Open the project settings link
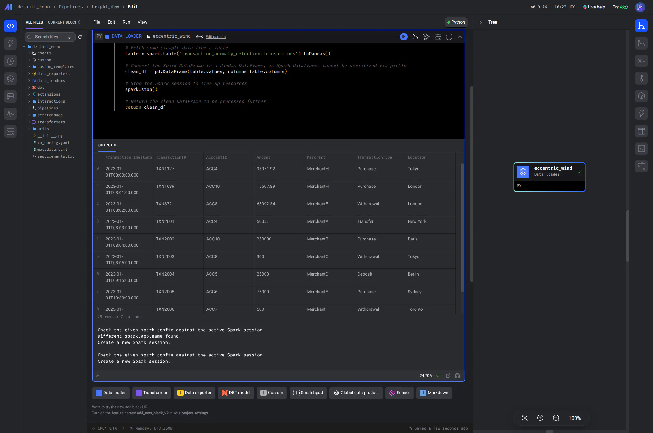Screen dimensions: 653x433 tap(195, 413)
